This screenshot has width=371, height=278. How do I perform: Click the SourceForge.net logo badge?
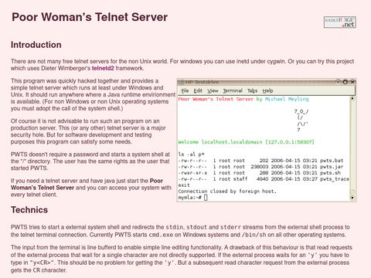click(x=340, y=22)
